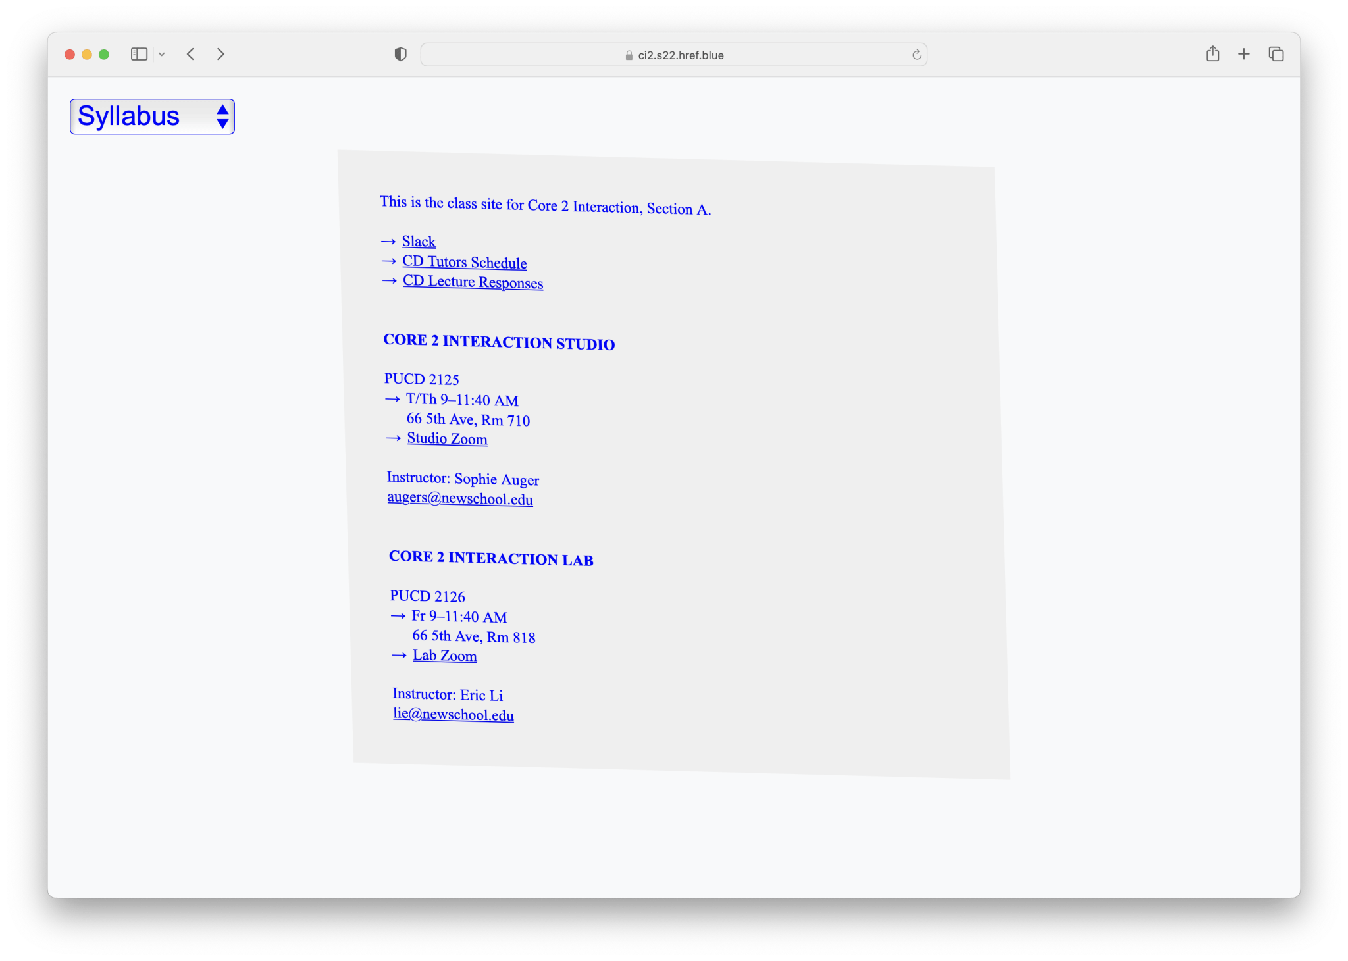Add a new tab with the plus icon
1348x961 pixels.
tap(1243, 55)
